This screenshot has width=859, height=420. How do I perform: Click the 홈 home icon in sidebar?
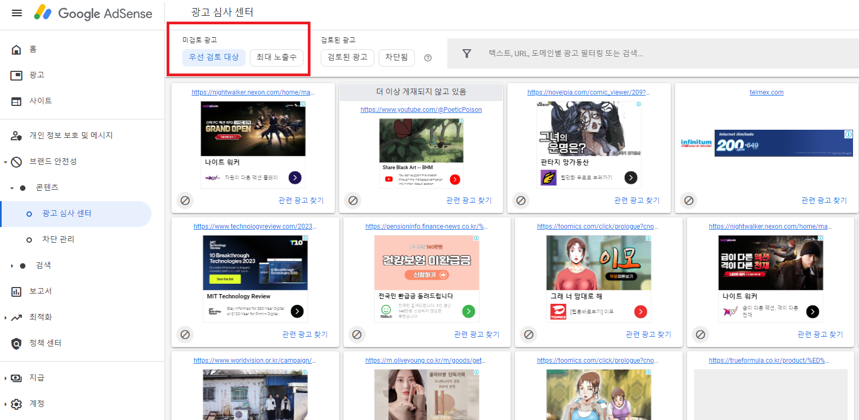[x=17, y=49]
